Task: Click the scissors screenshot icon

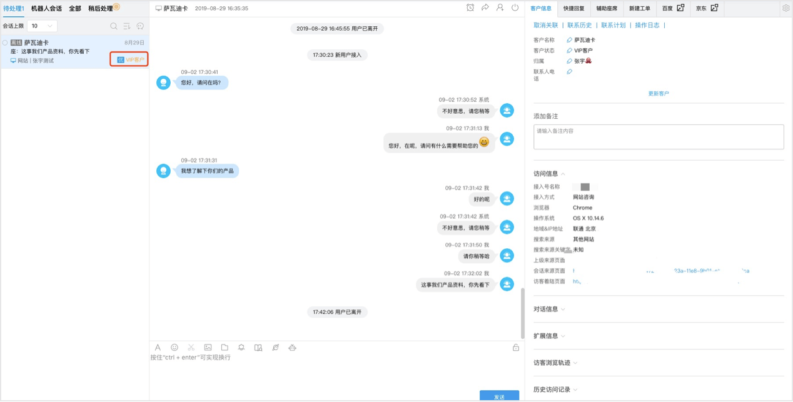Action: 191,348
